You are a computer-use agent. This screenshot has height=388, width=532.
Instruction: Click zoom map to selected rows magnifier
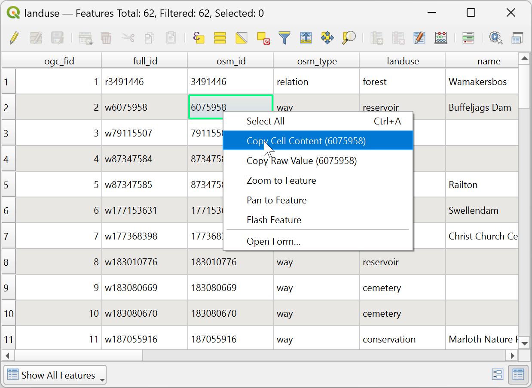pos(349,38)
